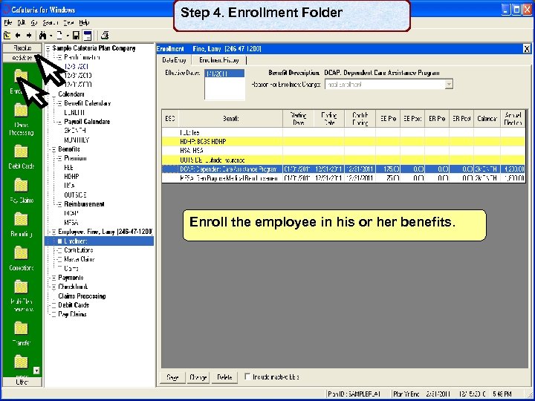The image size is (535, 401).
Task: Toggle the Checkbook tree node expander
Action: (x=53, y=287)
